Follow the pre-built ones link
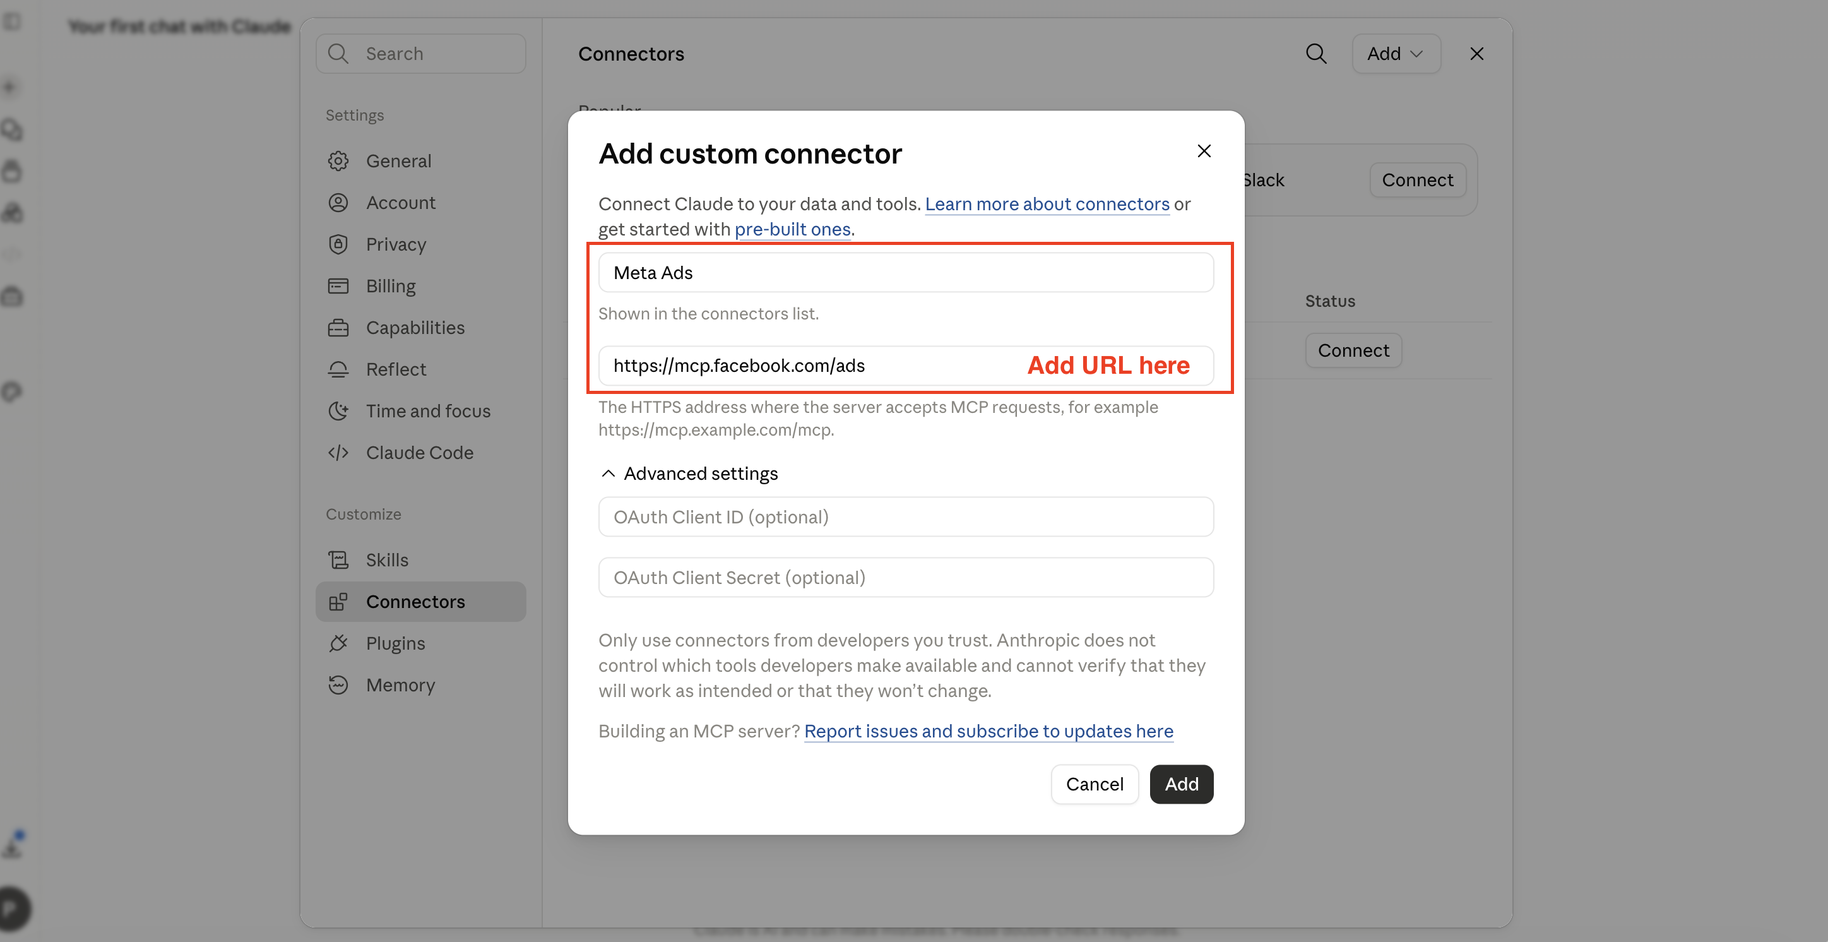The width and height of the screenshot is (1828, 942). pos(793,229)
